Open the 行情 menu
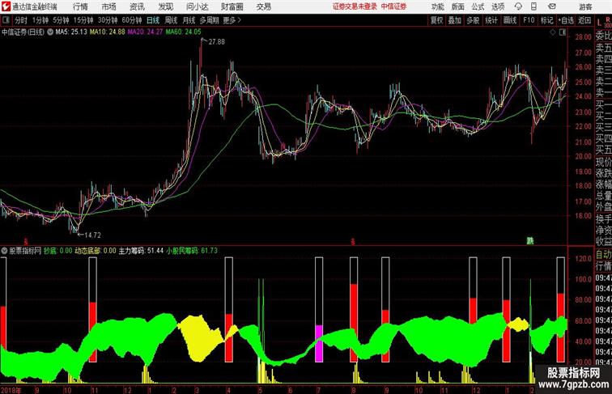This screenshot has height=394, width=612. pyautogui.click(x=80, y=6)
